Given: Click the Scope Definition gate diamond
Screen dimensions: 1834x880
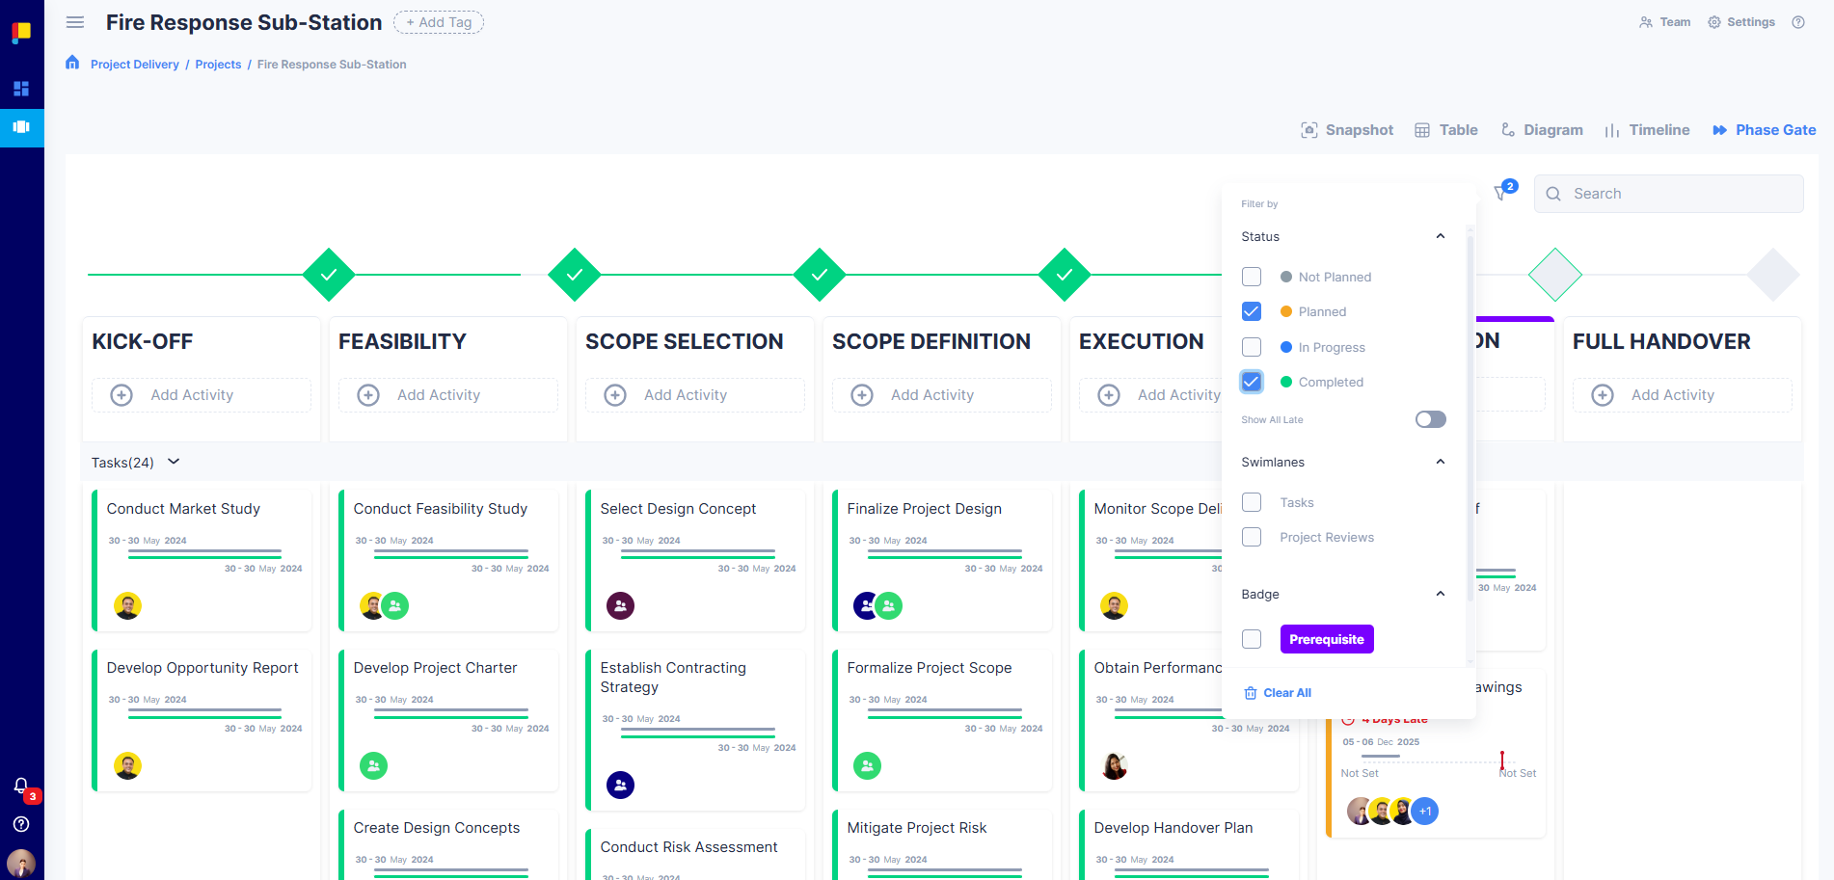Looking at the screenshot, I should 1065,275.
